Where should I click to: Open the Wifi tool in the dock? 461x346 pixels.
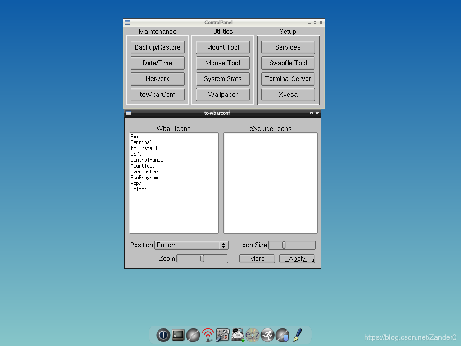click(208, 335)
